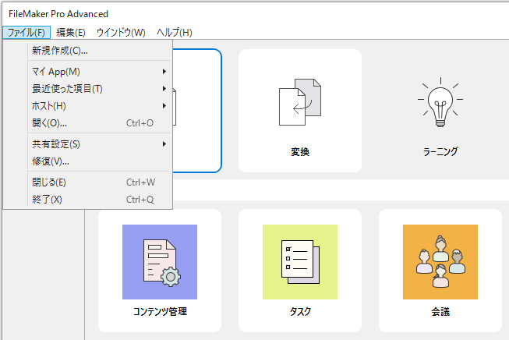Click the タスク label

300,311
